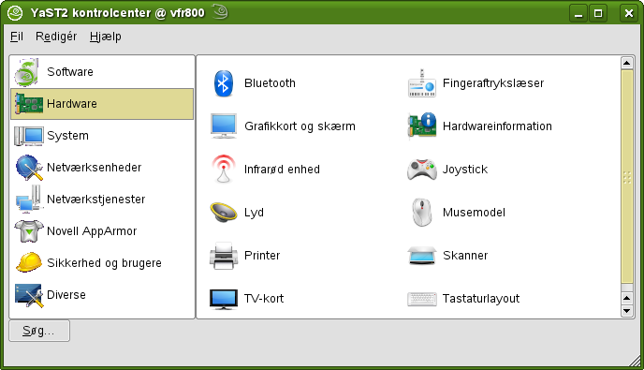Click the TV-kort module label
Viewport: 644px width, 370px height.
[x=264, y=299]
